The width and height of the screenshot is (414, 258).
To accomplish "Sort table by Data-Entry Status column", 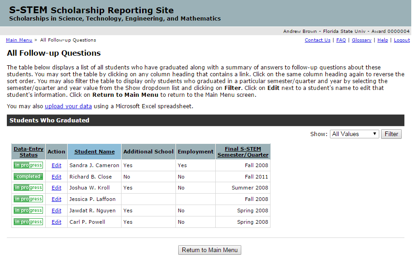I will (28, 152).
